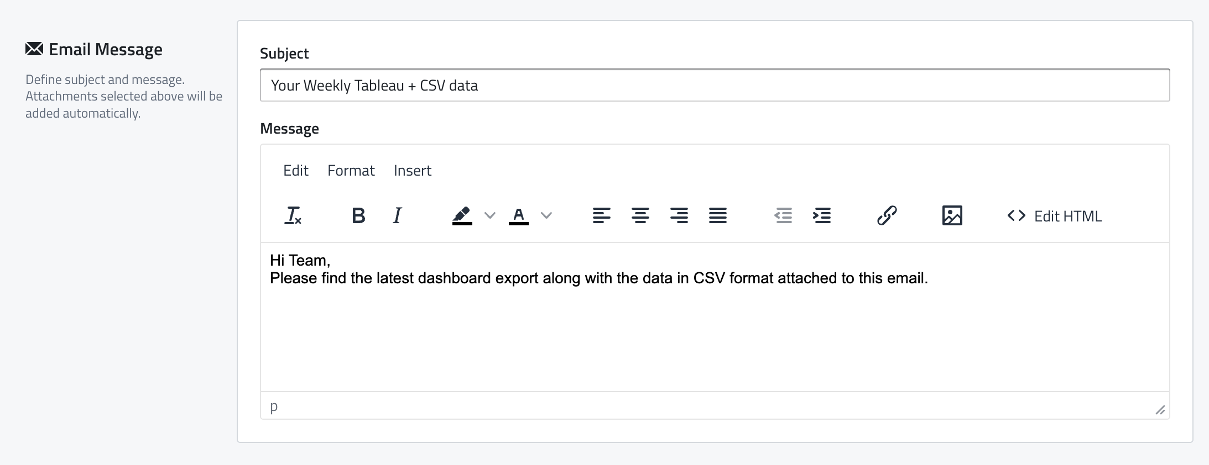Click the Edit HTML button
Image resolution: width=1209 pixels, height=465 pixels.
(x=1055, y=216)
